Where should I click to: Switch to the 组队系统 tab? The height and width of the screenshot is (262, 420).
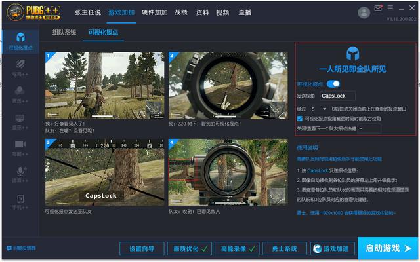click(x=64, y=33)
